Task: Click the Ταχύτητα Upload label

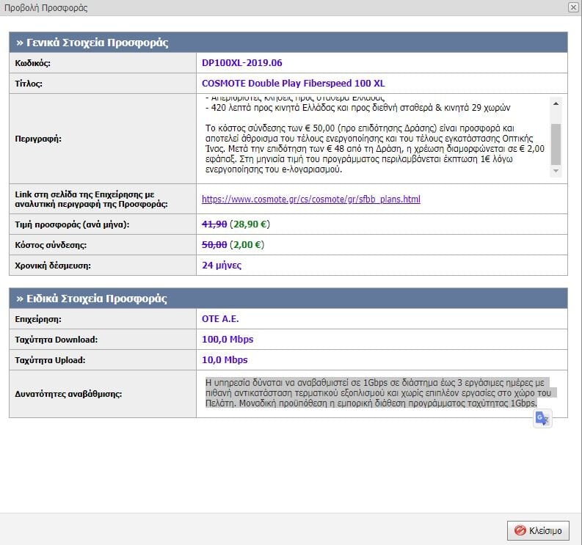Action: coord(50,360)
